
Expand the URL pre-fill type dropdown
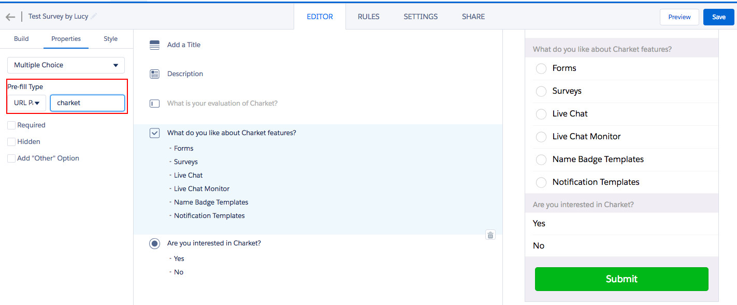27,103
